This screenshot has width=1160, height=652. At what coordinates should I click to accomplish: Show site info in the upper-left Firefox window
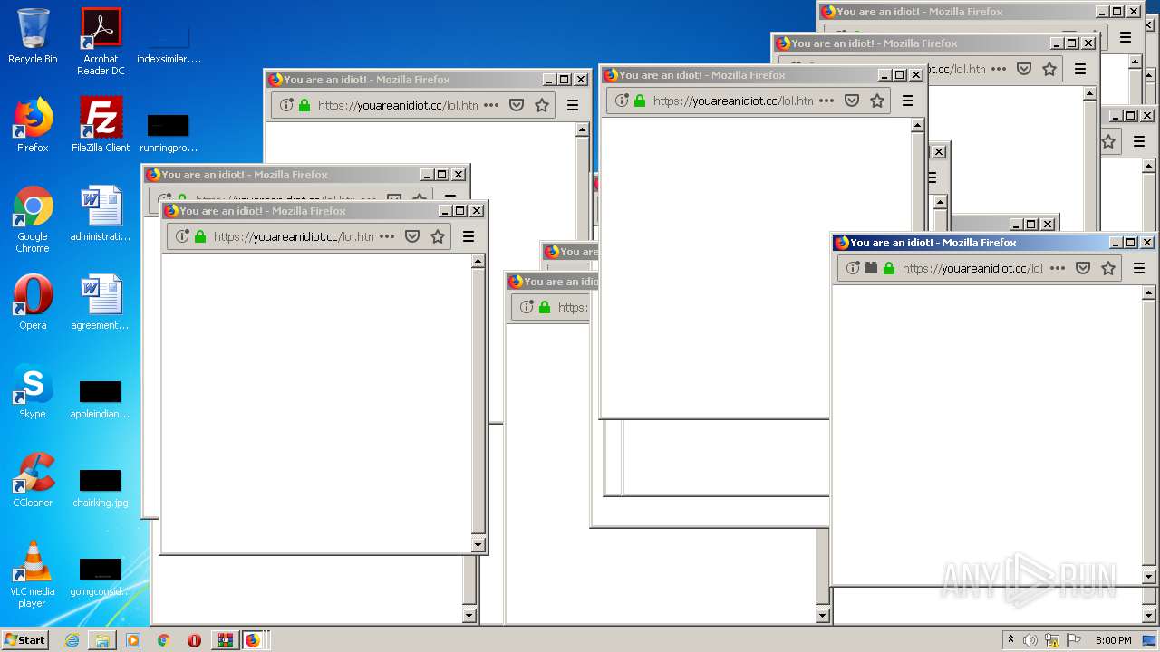point(285,105)
